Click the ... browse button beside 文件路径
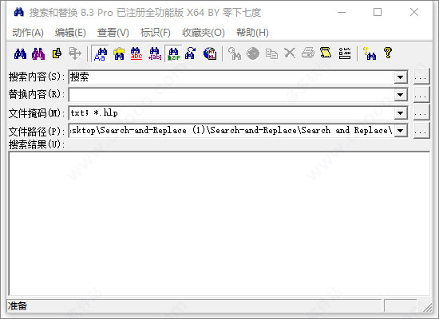 tap(421, 130)
